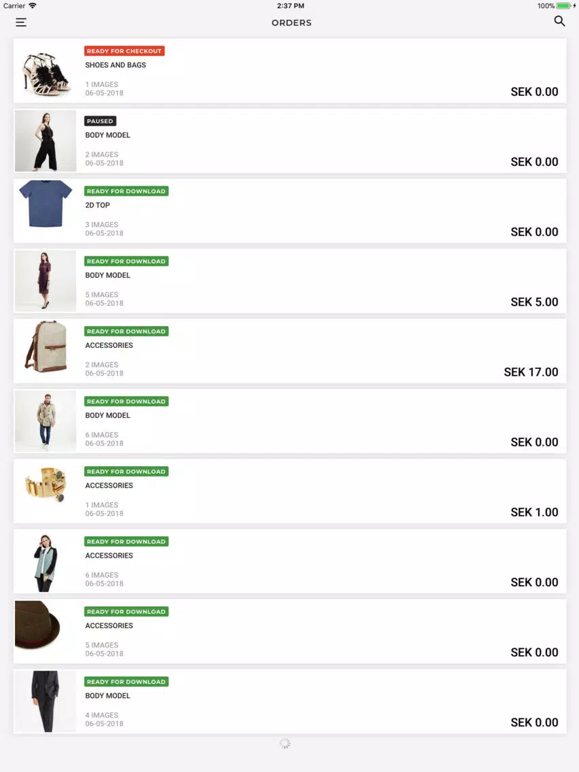This screenshot has width=579, height=772.
Task: Select the SEK 1.00 accessories order
Action: [289, 491]
